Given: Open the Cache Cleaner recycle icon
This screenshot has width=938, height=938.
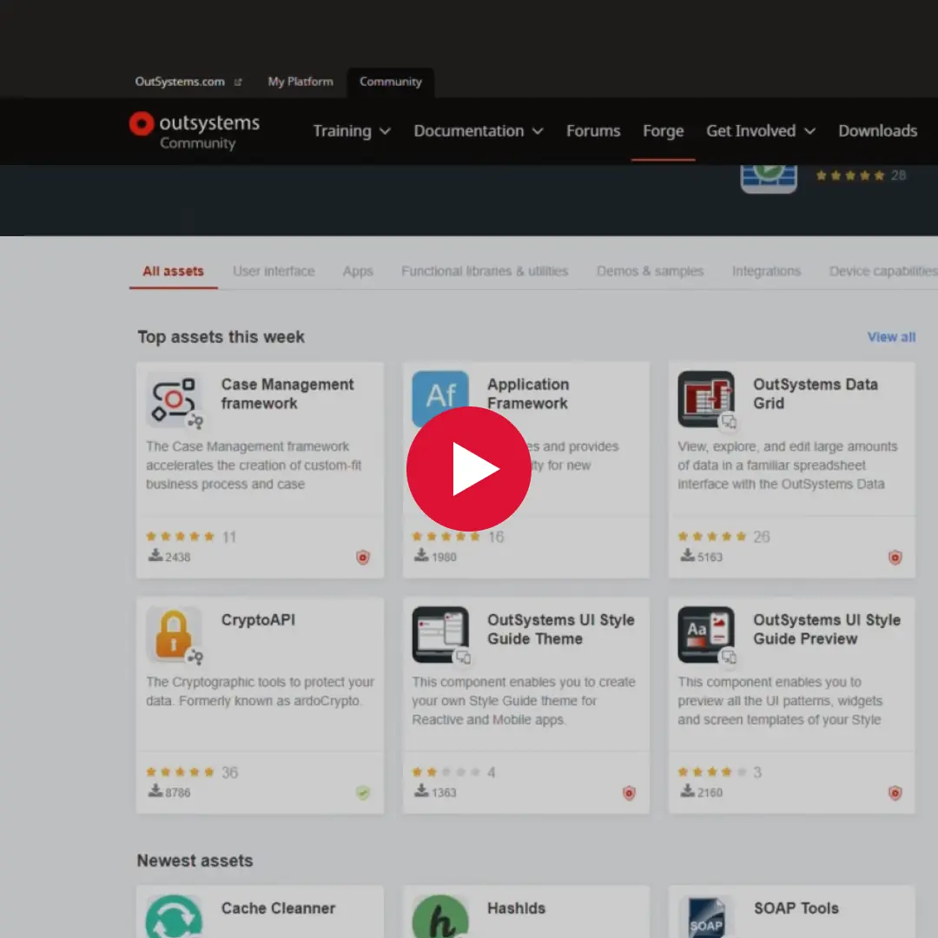Looking at the screenshot, I should click(175, 917).
